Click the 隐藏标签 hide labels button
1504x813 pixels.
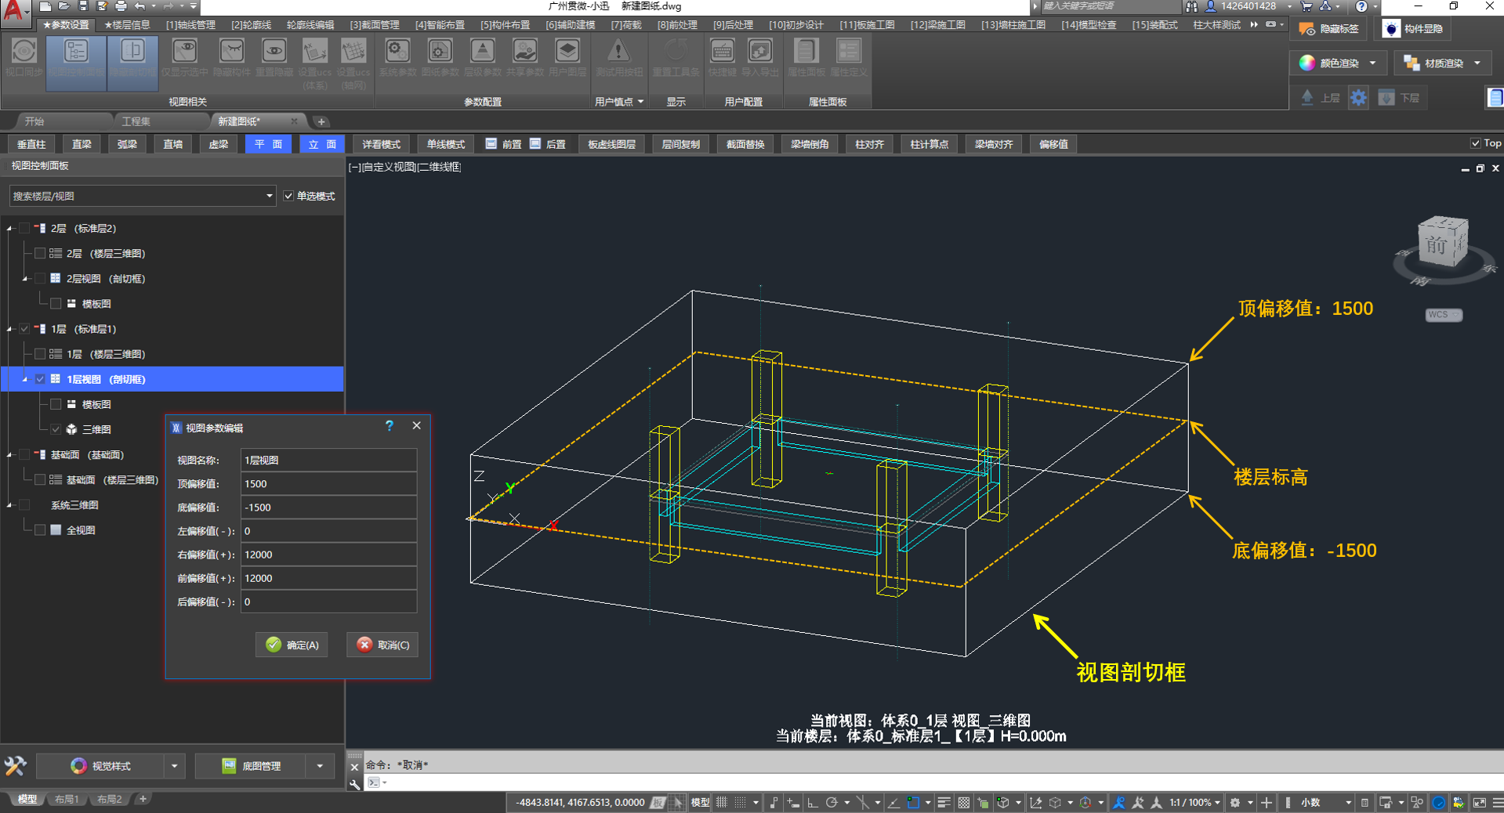pyautogui.click(x=1328, y=29)
